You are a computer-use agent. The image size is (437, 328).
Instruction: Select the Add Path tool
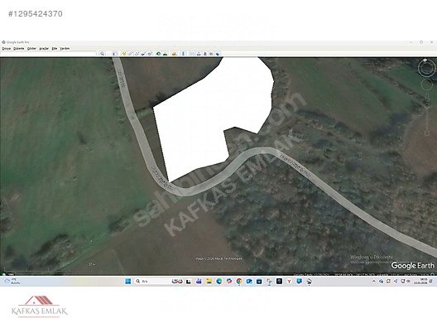137,54
